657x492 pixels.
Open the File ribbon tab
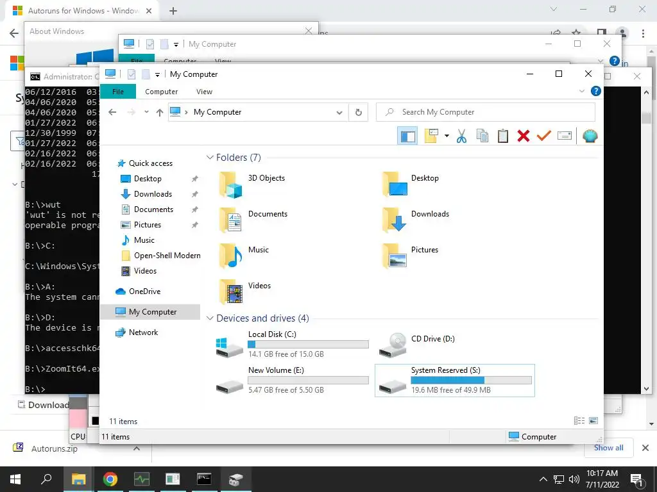coord(118,92)
